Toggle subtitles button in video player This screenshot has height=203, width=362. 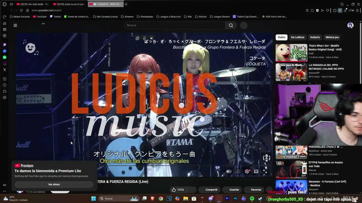tap(238, 171)
